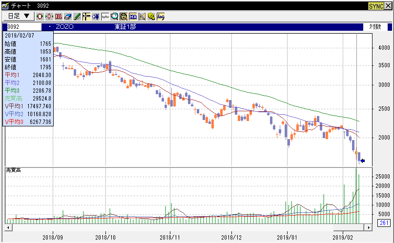
Task: Open the MA moving average settings icon
Action: (133, 16)
